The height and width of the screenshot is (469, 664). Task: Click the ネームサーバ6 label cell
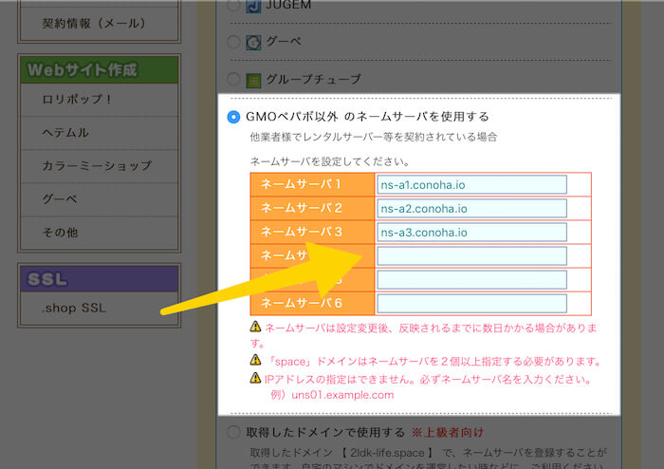coord(312,304)
